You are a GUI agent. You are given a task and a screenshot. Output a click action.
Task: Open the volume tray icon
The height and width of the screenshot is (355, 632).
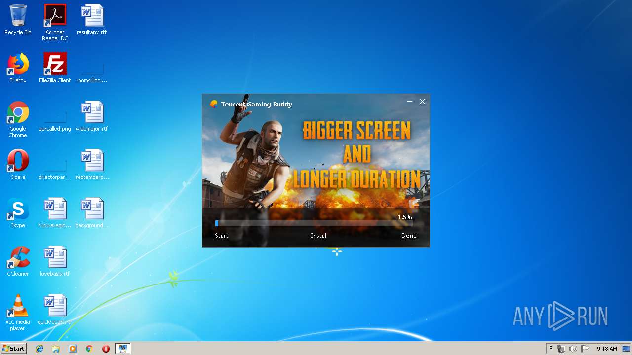pos(573,349)
